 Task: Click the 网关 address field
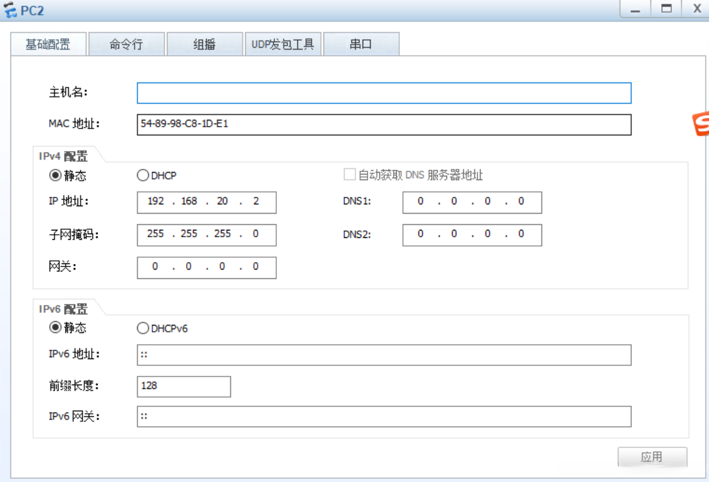point(207,268)
